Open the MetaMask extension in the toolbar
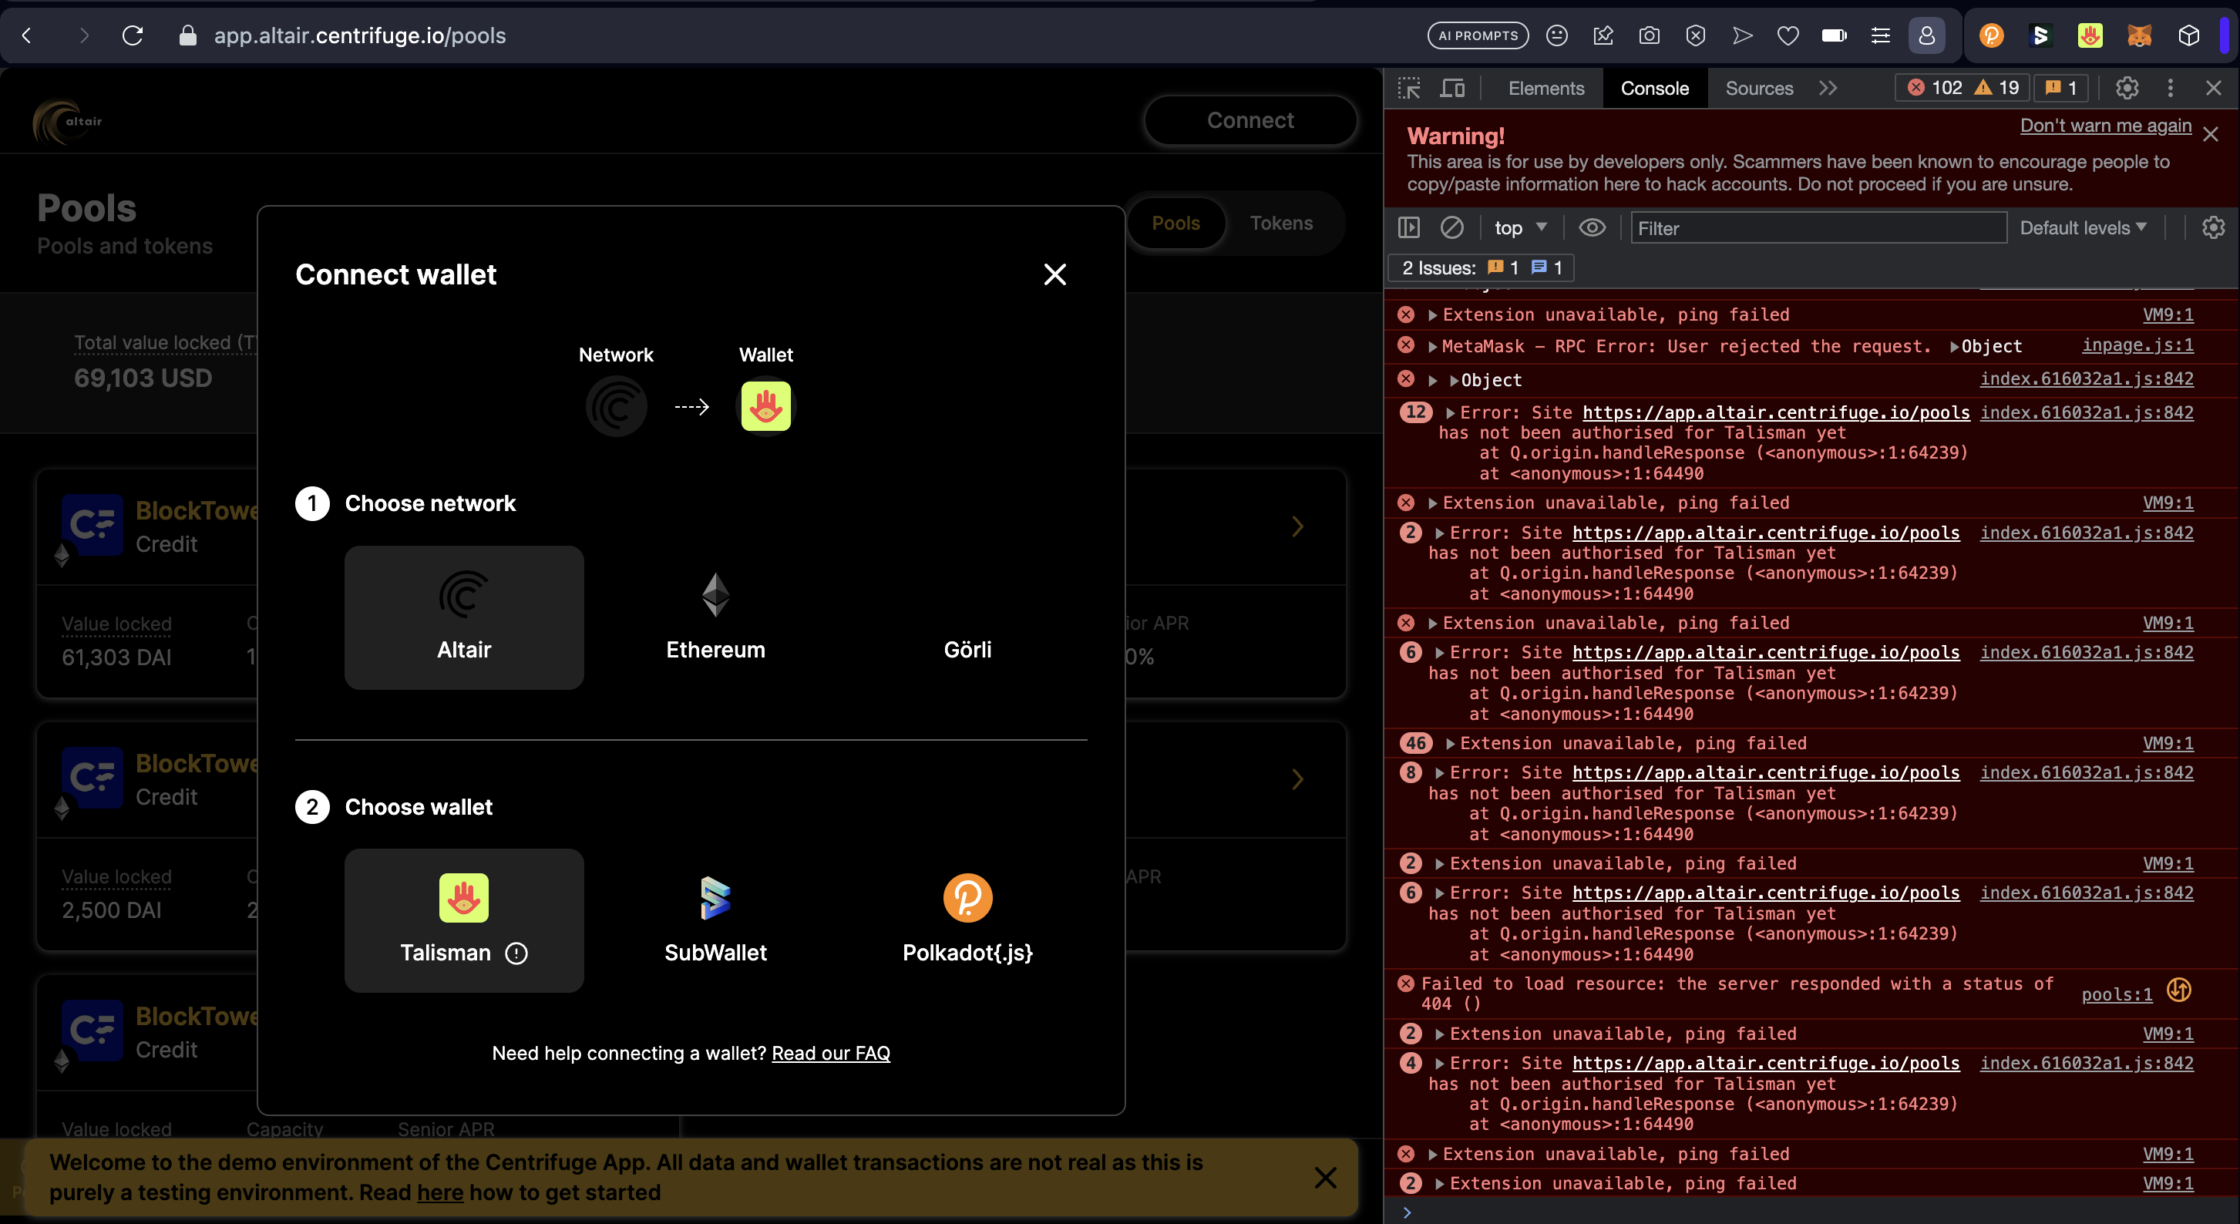 pyautogui.click(x=2141, y=35)
